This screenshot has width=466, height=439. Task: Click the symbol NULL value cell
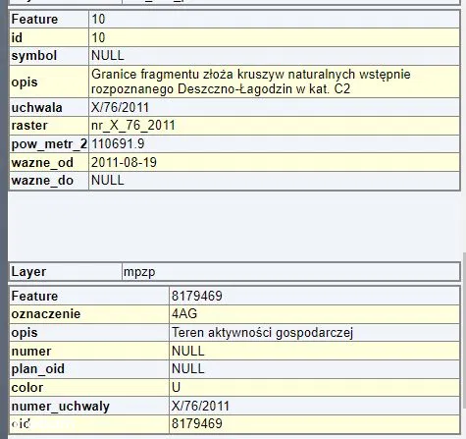[x=274, y=56]
